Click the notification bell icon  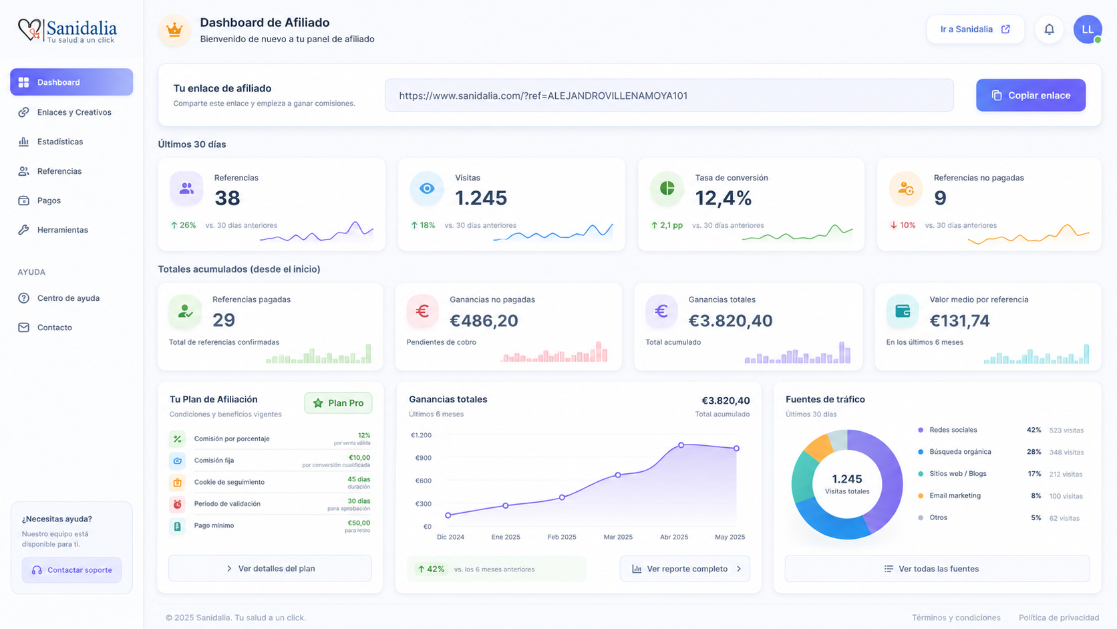tap(1049, 29)
